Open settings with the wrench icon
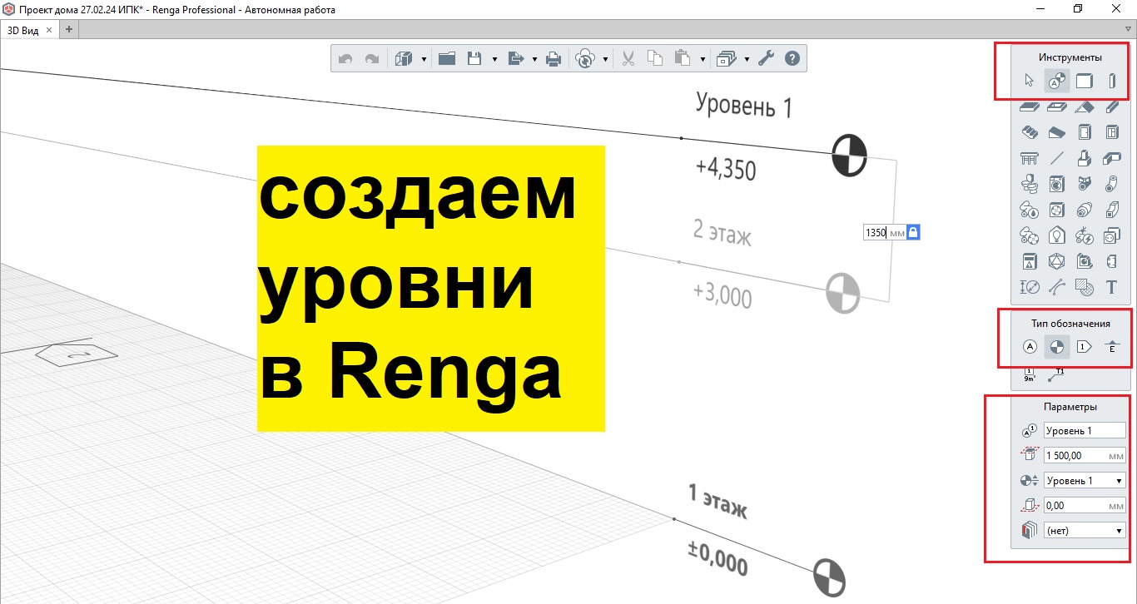This screenshot has height=604, width=1137. (x=766, y=59)
